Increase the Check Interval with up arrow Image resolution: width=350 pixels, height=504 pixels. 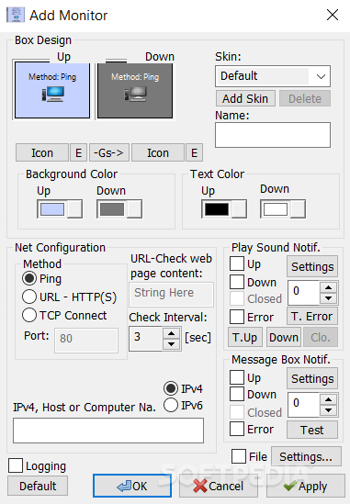[171, 333]
